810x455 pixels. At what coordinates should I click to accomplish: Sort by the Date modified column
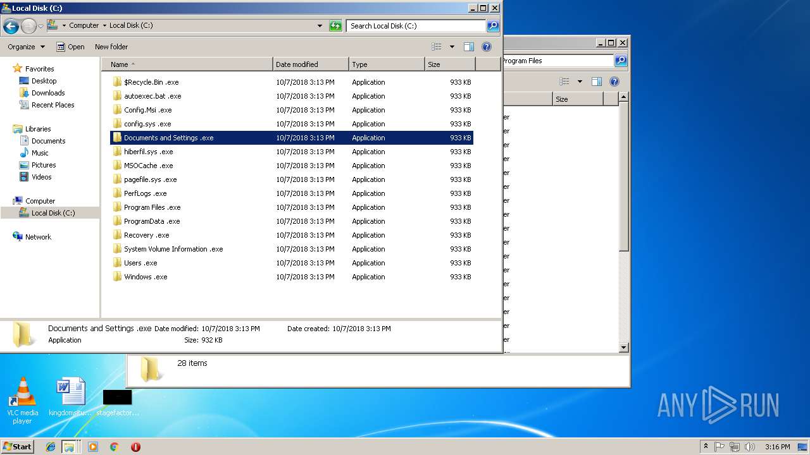311,64
